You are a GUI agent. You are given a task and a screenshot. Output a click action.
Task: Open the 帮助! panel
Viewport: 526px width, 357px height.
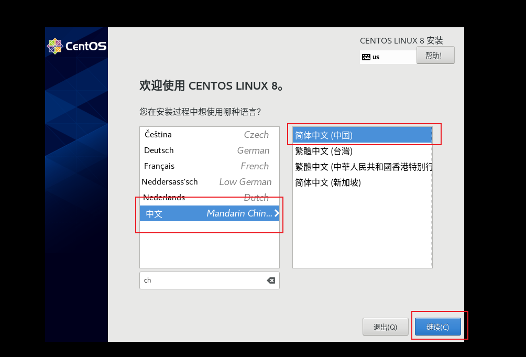click(x=435, y=55)
